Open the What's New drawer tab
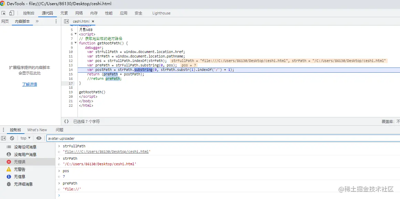400x199 pixels. point(37,130)
